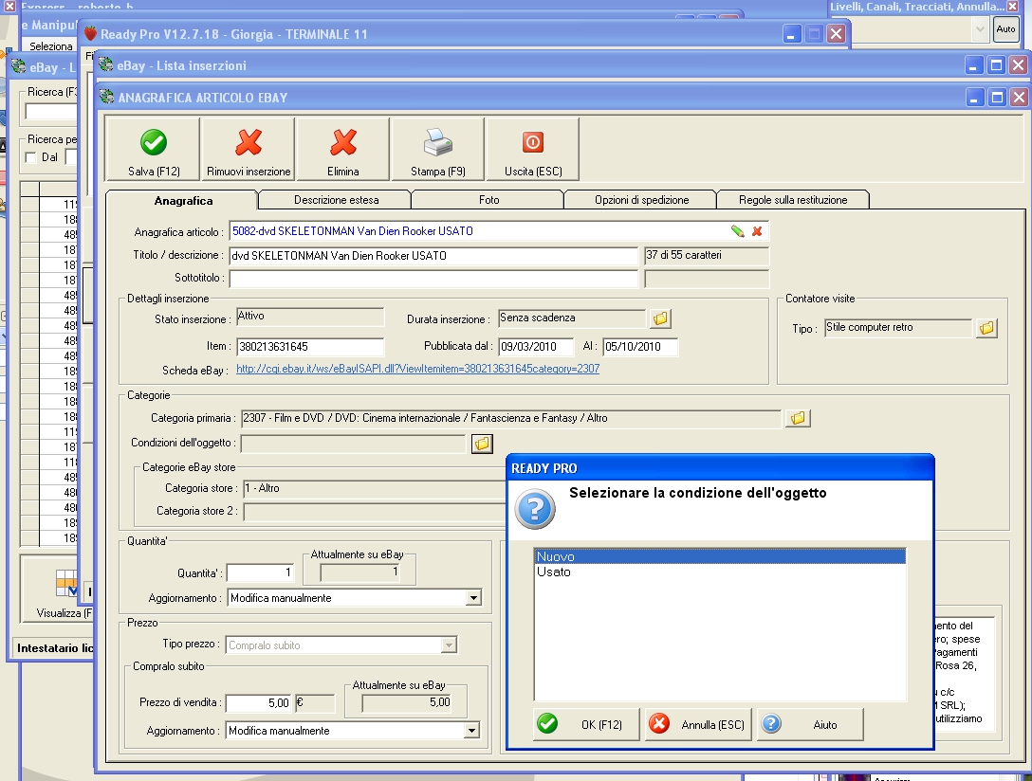Exit via the Uscita (ESC) button
The image size is (1032, 781).
[532, 149]
